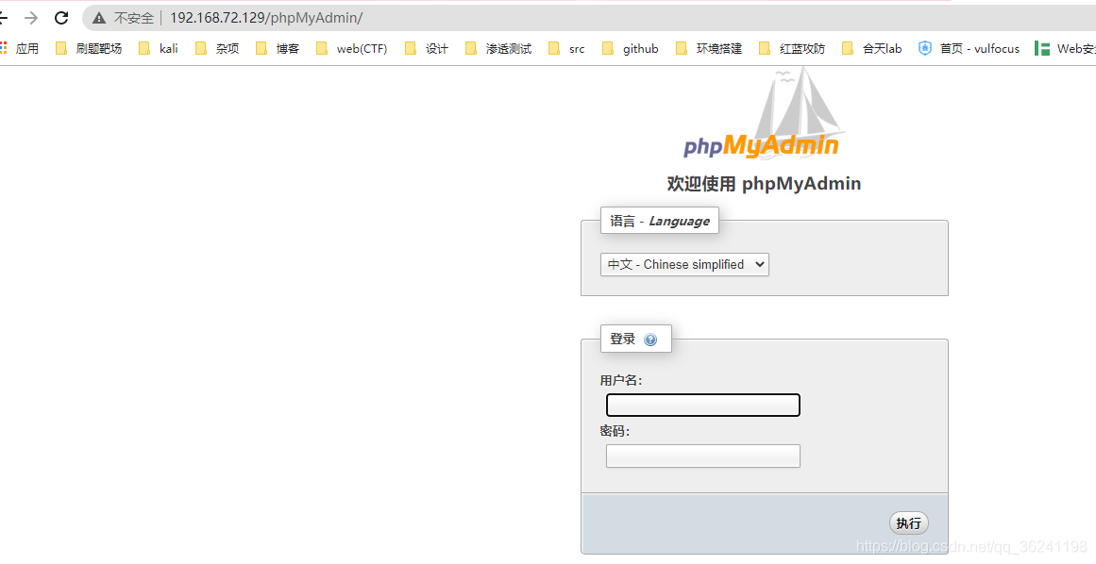Focus the 用户名 username field

click(x=702, y=405)
